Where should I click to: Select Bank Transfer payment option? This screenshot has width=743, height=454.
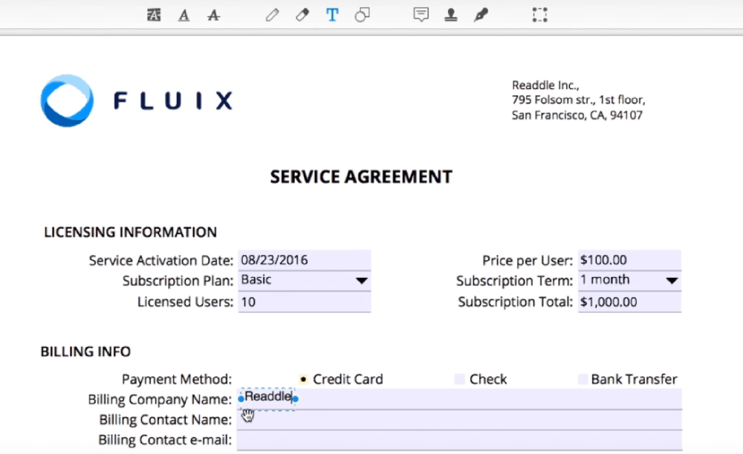583,379
